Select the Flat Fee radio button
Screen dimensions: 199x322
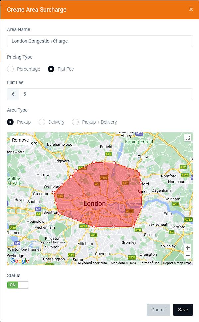click(51, 69)
